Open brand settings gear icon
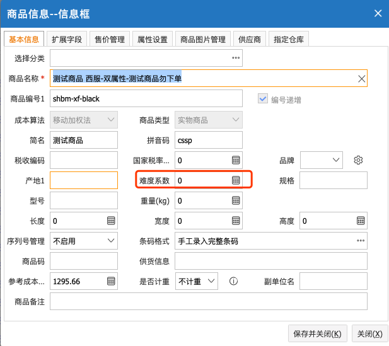This screenshot has height=346, width=389. [x=358, y=160]
